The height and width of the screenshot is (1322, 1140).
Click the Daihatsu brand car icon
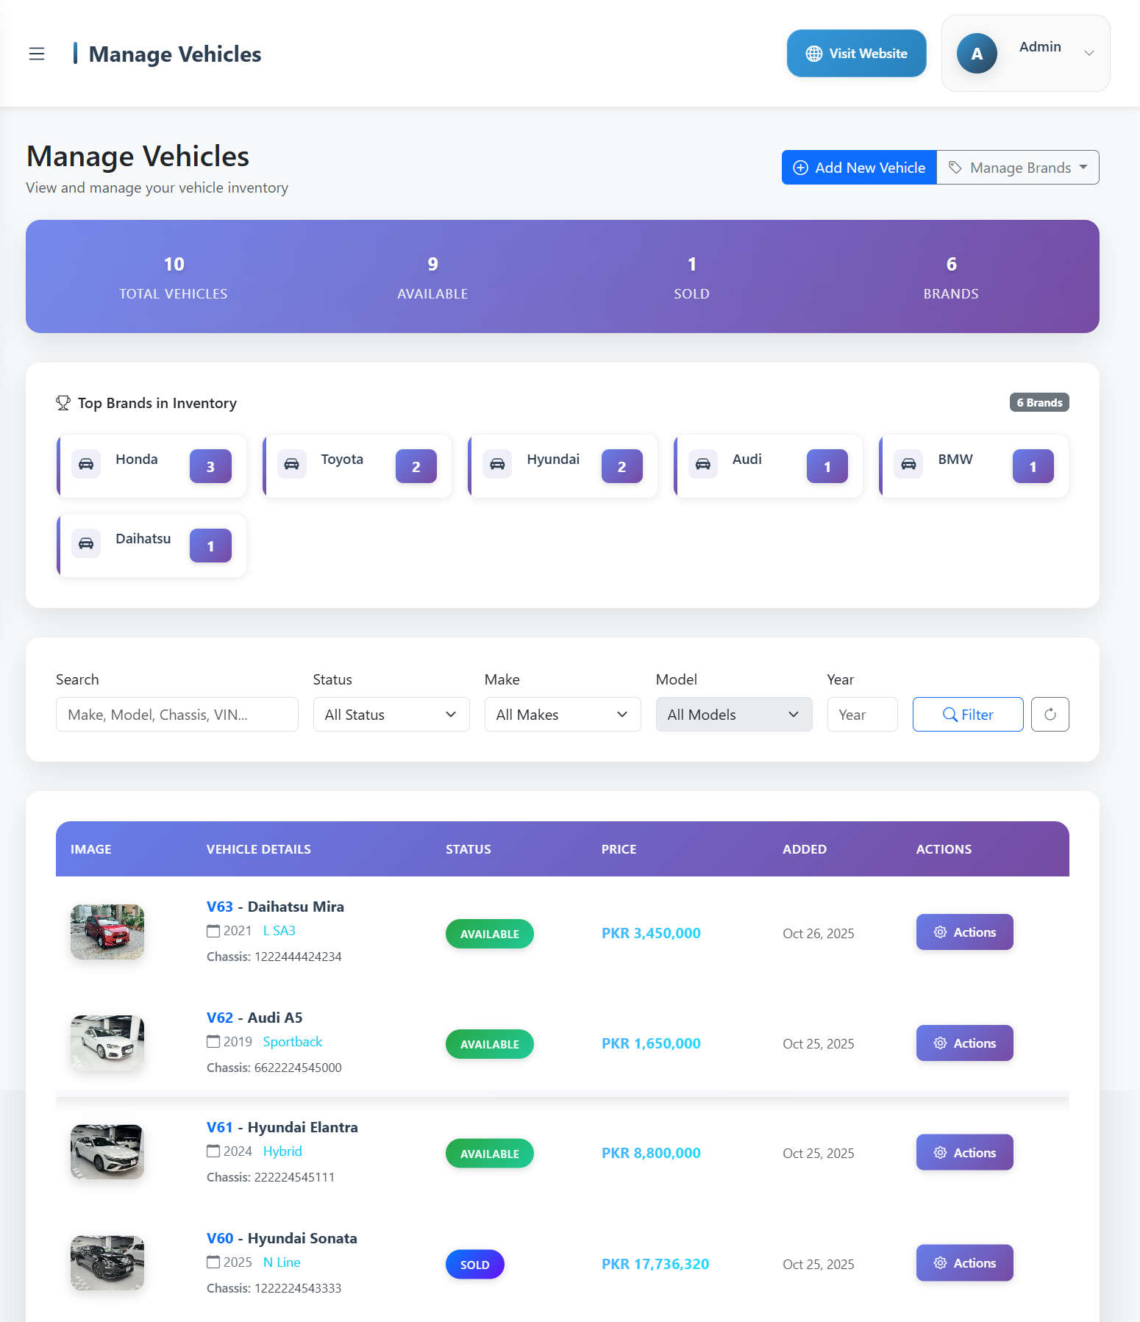[86, 543]
